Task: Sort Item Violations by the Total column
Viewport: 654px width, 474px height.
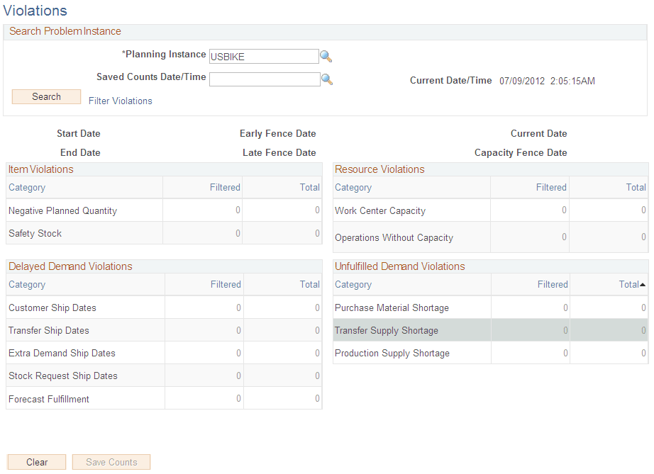Action: [x=309, y=187]
